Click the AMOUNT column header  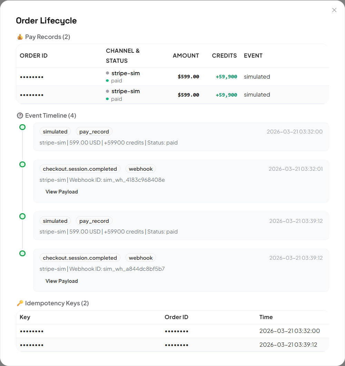tap(186, 56)
